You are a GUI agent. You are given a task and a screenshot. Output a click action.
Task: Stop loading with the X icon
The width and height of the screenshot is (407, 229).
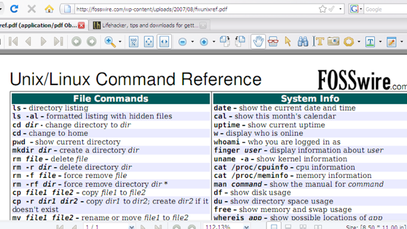click(x=32, y=9)
